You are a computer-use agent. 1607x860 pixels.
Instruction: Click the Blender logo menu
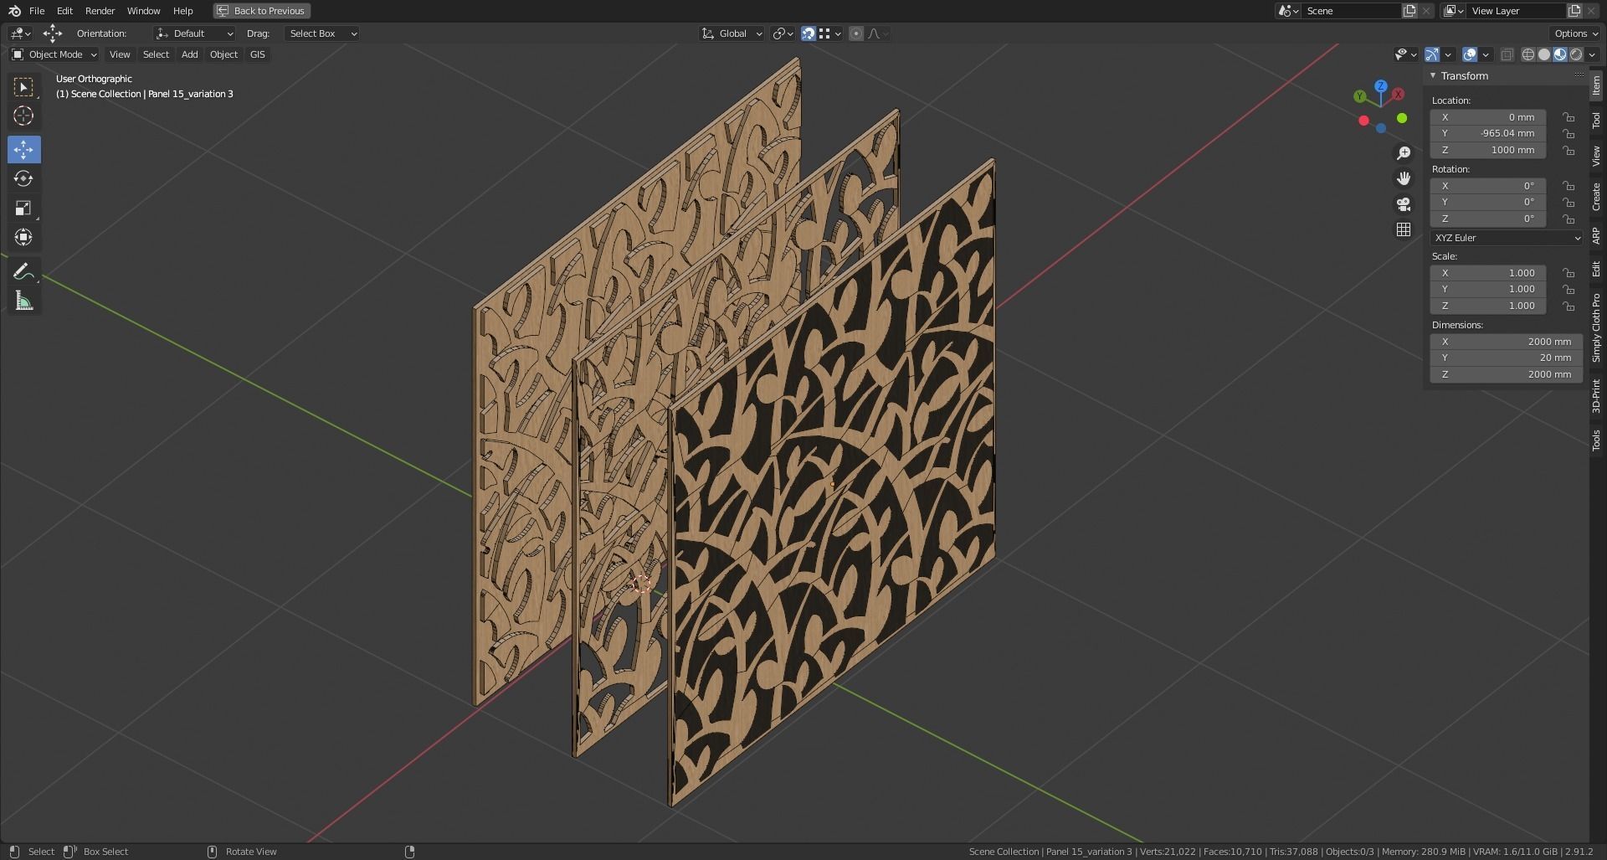pos(14,11)
